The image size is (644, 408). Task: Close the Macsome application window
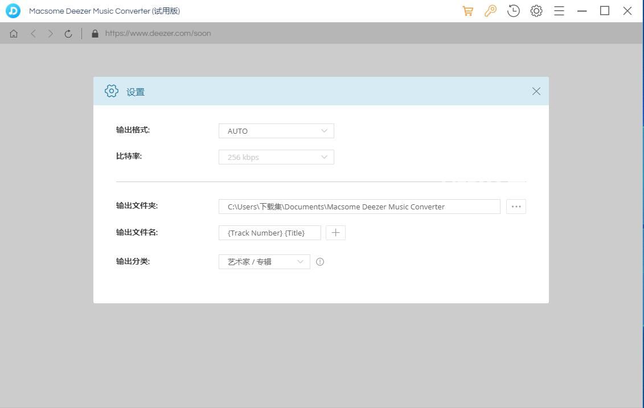[627, 11]
